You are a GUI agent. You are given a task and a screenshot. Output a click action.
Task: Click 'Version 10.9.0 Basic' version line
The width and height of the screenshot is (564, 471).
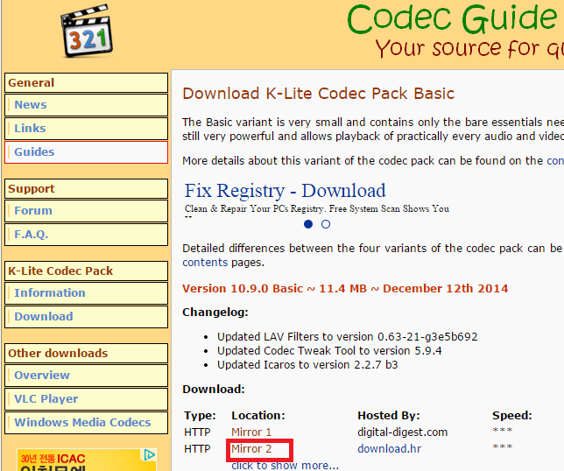pyautogui.click(x=345, y=289)
